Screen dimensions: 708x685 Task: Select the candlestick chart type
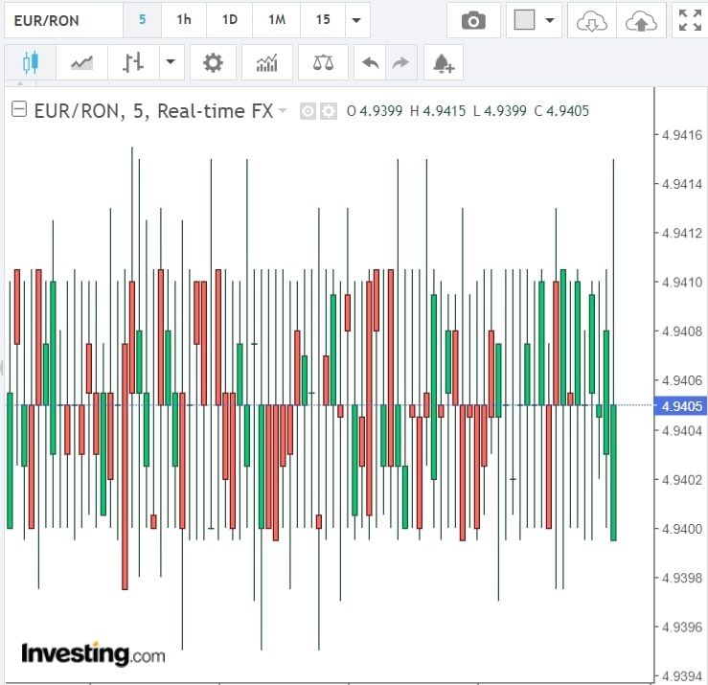[x=30, y=63]
